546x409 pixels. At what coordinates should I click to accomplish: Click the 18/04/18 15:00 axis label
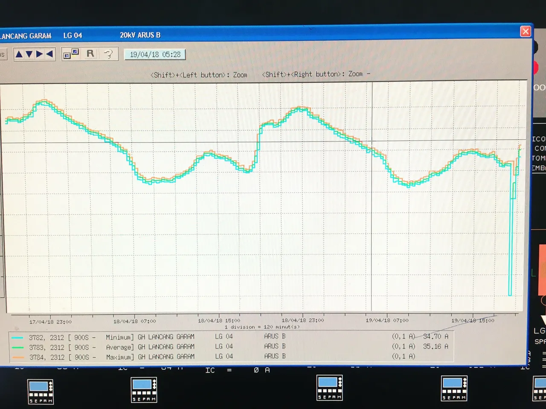(x=219, y=320)
